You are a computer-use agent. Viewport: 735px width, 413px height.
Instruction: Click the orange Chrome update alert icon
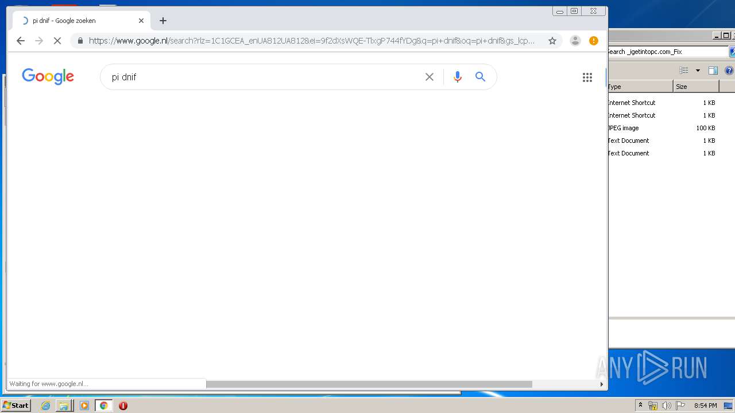tap(594, 41)
